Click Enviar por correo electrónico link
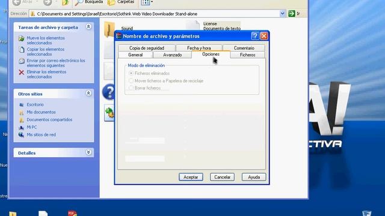 tap(56, 63)
